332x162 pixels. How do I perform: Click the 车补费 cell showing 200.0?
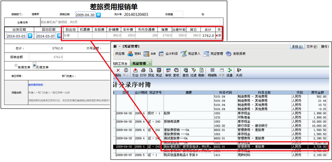pyautogui.click(x=128, y=36)
